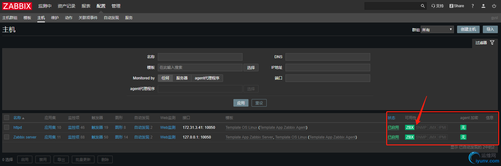Click the agent encryption badge for httpd
Image resolution: width=501 pixels, height=166 pixels.
click(x=463, y=127)
